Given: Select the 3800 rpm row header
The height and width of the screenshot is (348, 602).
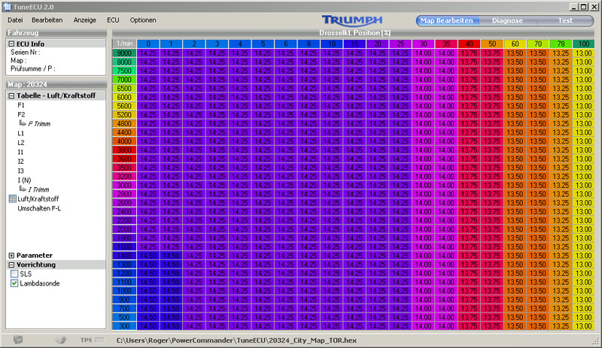Looking at the screenshot, I should [124, 150].
